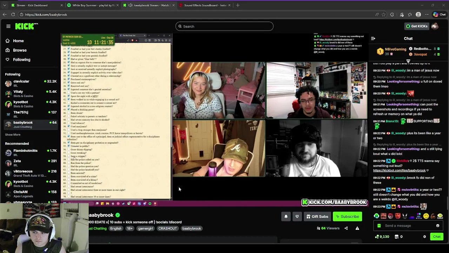
Task: Open a new browser tab
Action: pos(238,5)
